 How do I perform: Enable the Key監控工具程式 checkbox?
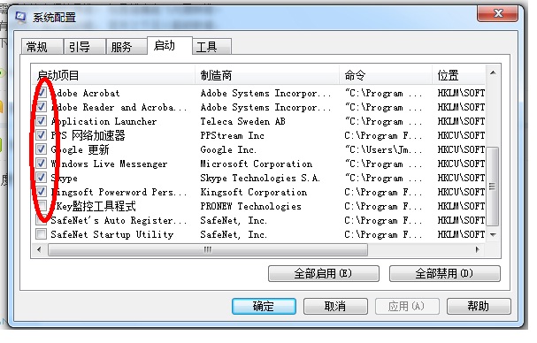point(42,206)
